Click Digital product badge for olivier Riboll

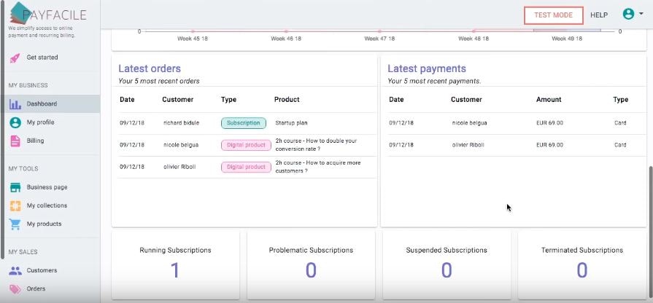tap(246, 167)
